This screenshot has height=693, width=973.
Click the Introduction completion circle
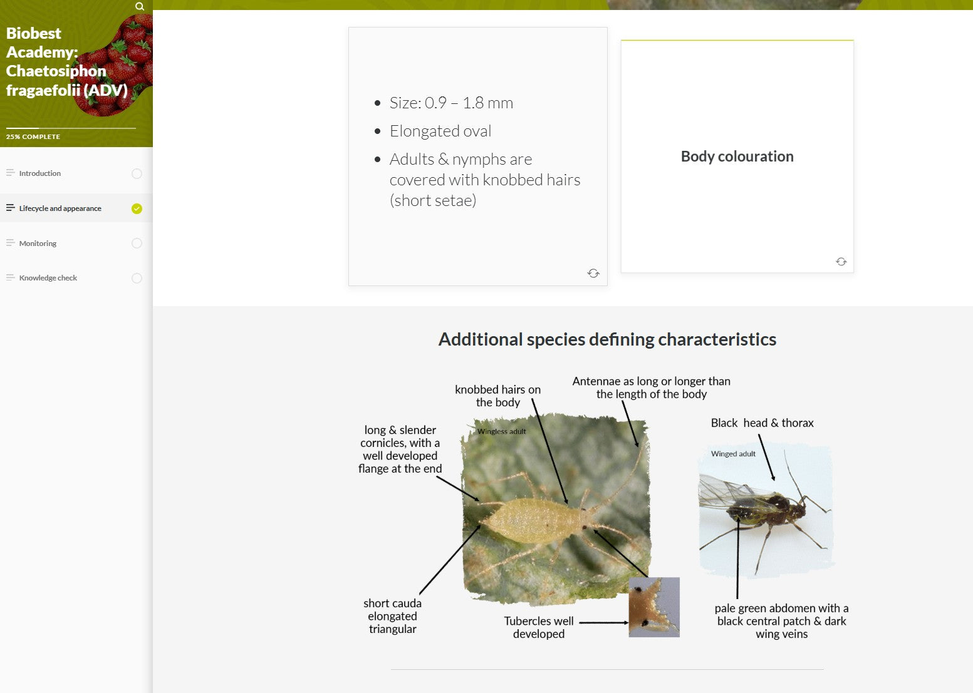click(x=137, y=173)
